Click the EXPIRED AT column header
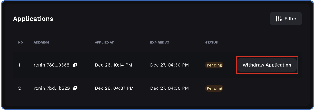 point(160,43)
